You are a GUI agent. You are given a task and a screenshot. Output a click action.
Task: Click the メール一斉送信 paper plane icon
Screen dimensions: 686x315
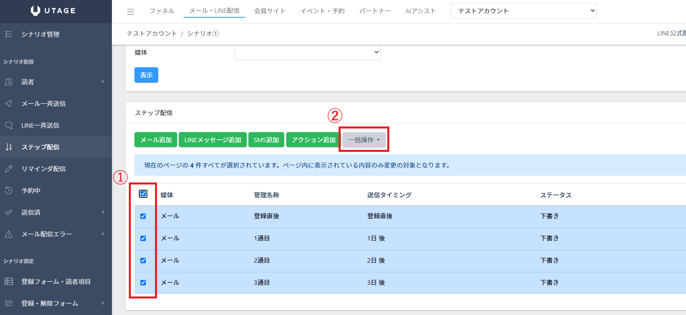pos(9,104)
